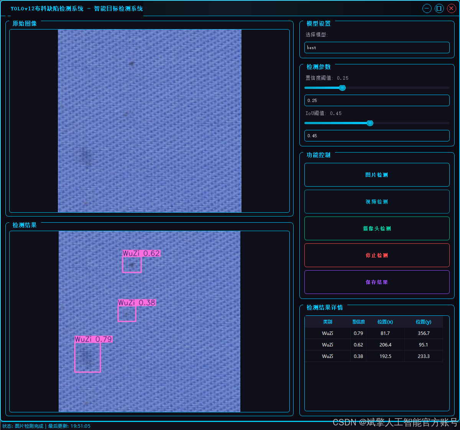Launch 摄像头检测 camera detection
Image resolution: width=460 pixels, height=430 pixels.
(377, 228)
